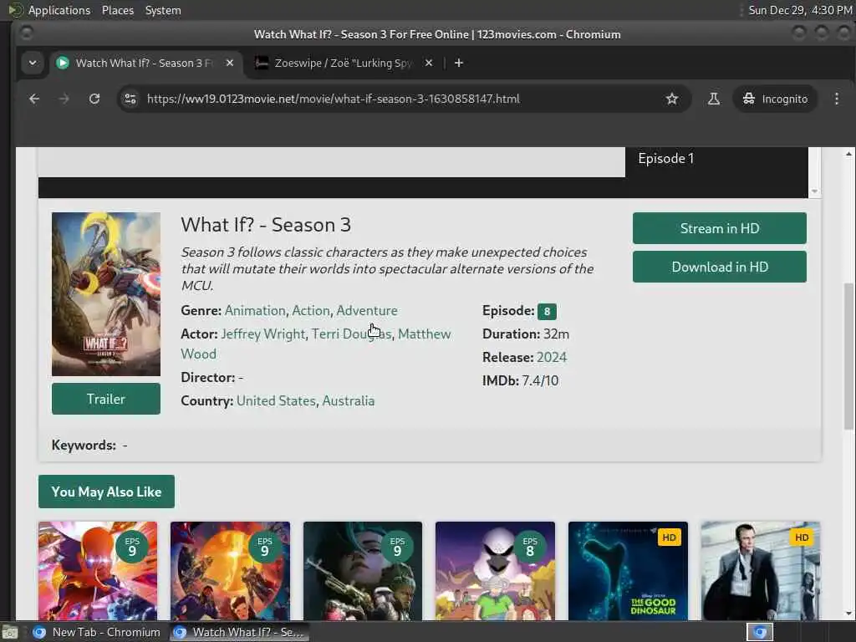
Task: Go back with the browser back arrow
Action: tap(33, 99)
